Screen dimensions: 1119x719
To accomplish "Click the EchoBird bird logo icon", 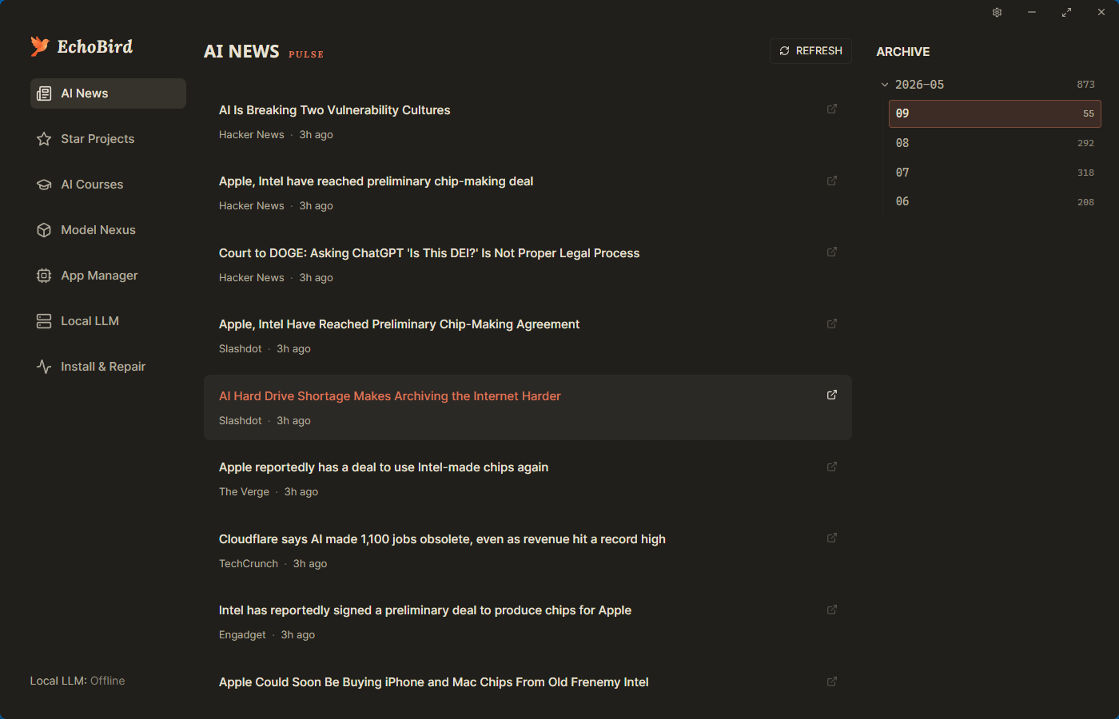I will point(40,46).
